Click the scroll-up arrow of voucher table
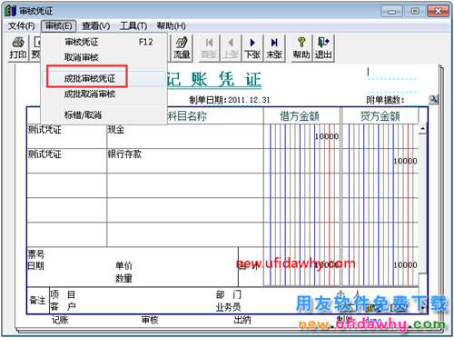The image size is (454, 338). pyautogui.click(x=422, y=129)
